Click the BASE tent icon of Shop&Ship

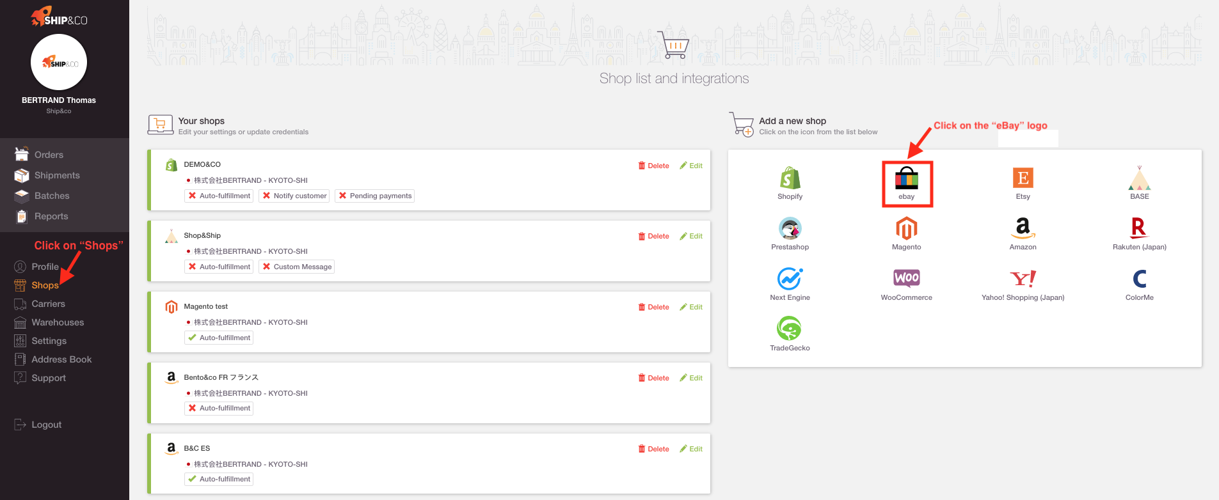(x=171, y=236)
